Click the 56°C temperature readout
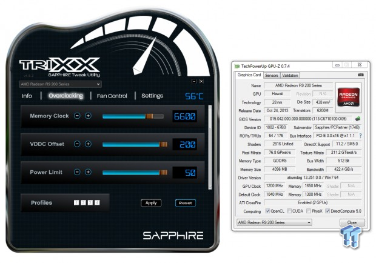Screen dimensions: 376x263 click(194, 96)
